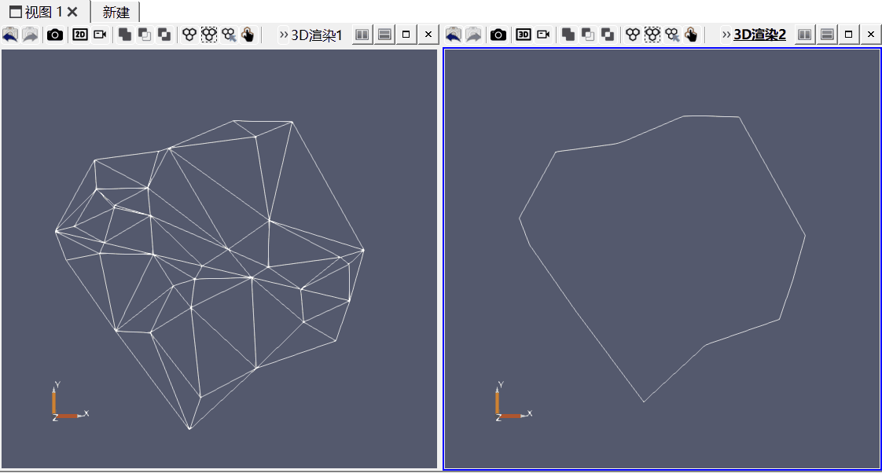Toggle 3D interaction mode in 3D渲染2
882x473 pixels.
[523, 35]
